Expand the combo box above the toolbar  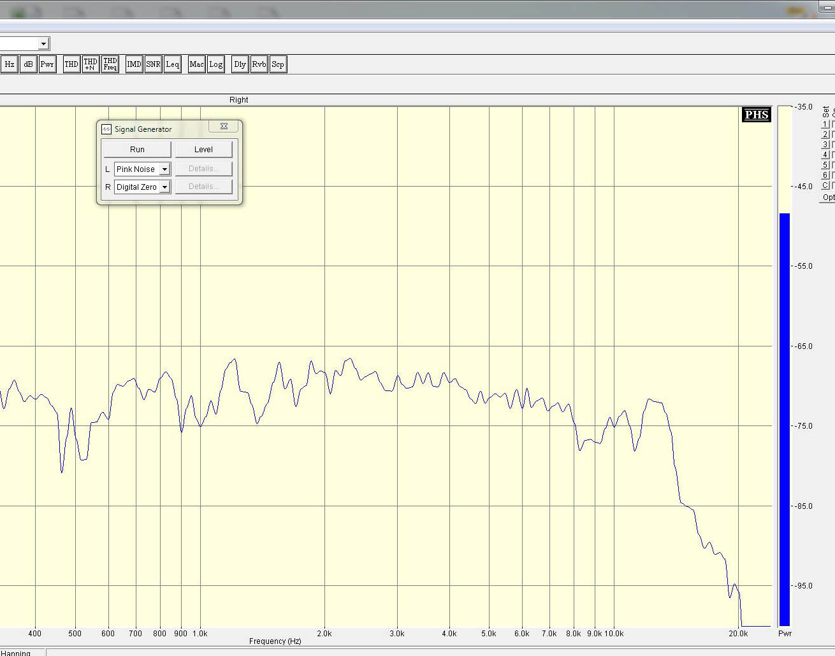click(x=43, y=44)
